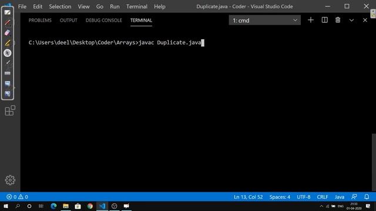
Task: Open the Run menu
Action: tap(115, 6)
